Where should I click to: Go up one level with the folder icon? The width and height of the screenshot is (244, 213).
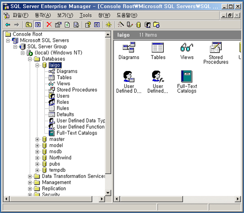(29, 24)
